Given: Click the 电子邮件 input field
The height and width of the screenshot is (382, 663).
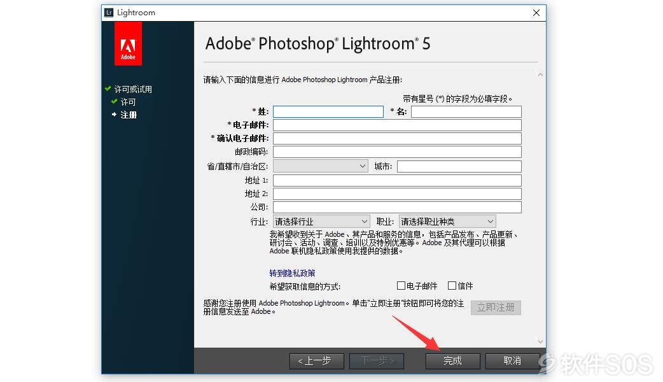Looking at the screenshot, I should (x=397, y=125).
